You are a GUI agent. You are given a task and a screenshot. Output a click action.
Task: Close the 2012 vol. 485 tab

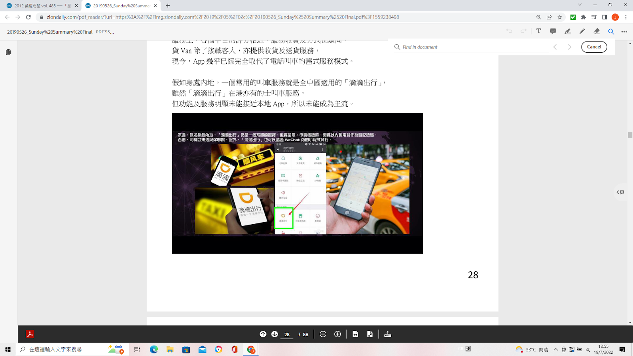pos(76,6)
